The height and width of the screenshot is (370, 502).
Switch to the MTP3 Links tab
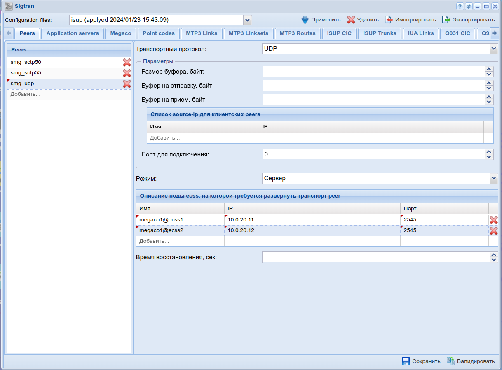coord(202,33)
